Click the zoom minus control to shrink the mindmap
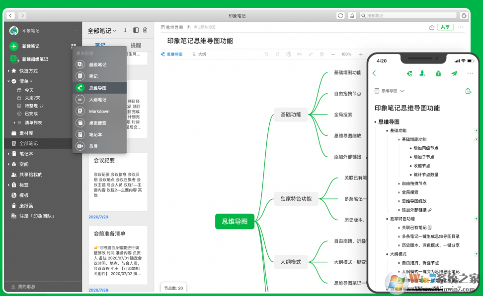 click(333, 54)
